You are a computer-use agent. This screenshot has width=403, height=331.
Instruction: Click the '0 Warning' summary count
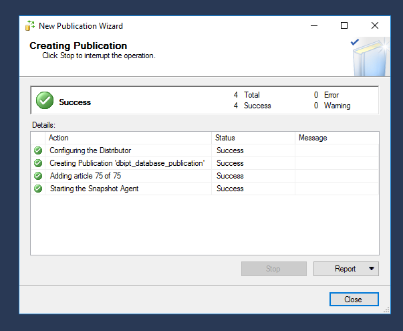[x=332, y=106]
